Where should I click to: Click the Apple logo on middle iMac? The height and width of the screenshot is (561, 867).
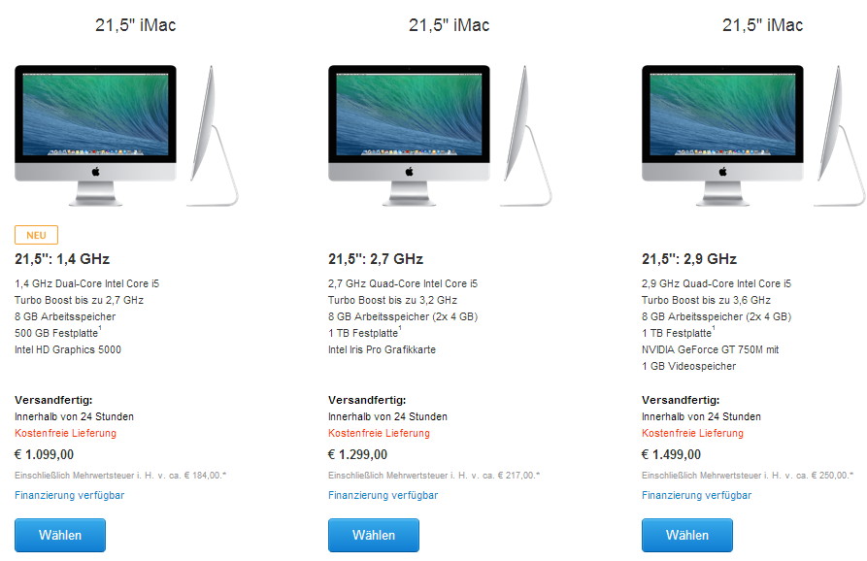409,172
